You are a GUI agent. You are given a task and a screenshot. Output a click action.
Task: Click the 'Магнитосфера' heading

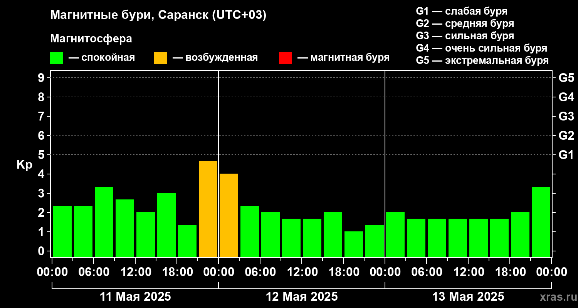tap(91, 39)
